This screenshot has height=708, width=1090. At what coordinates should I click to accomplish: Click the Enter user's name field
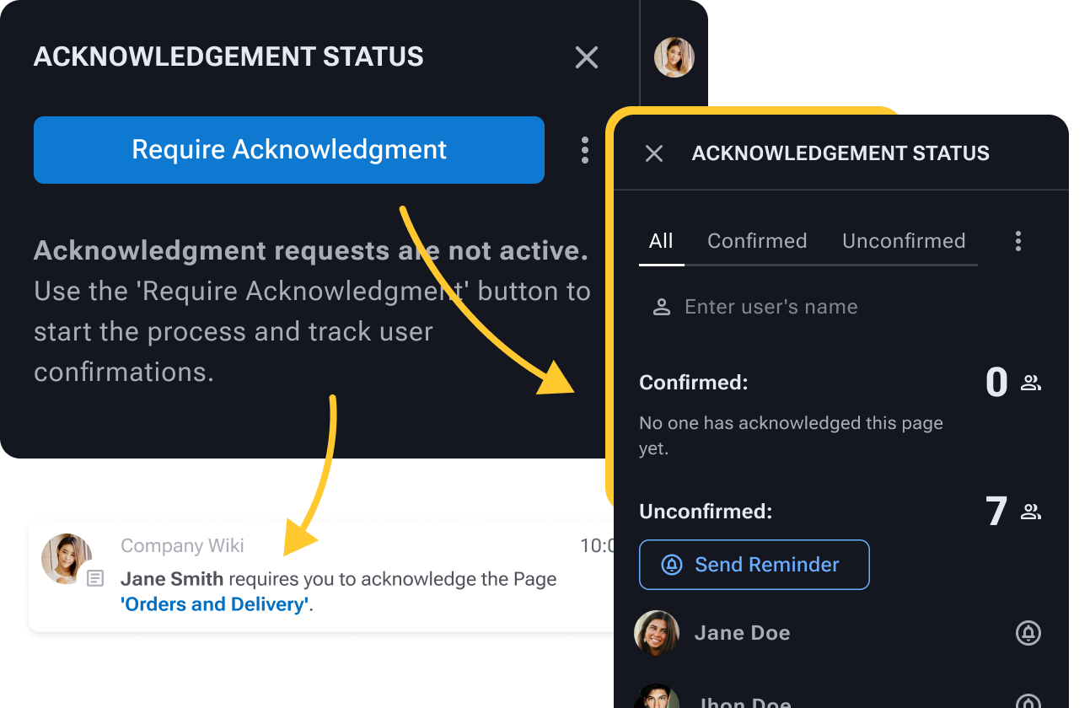point(808,307)
